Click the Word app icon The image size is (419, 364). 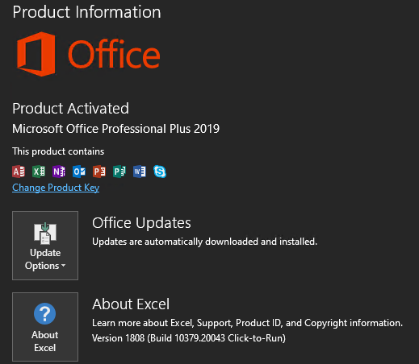coord(140,172)
